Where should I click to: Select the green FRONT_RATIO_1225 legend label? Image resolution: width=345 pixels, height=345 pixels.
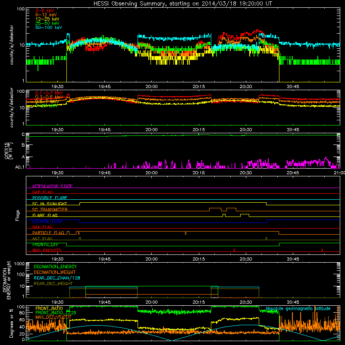(x=56, y=313)
